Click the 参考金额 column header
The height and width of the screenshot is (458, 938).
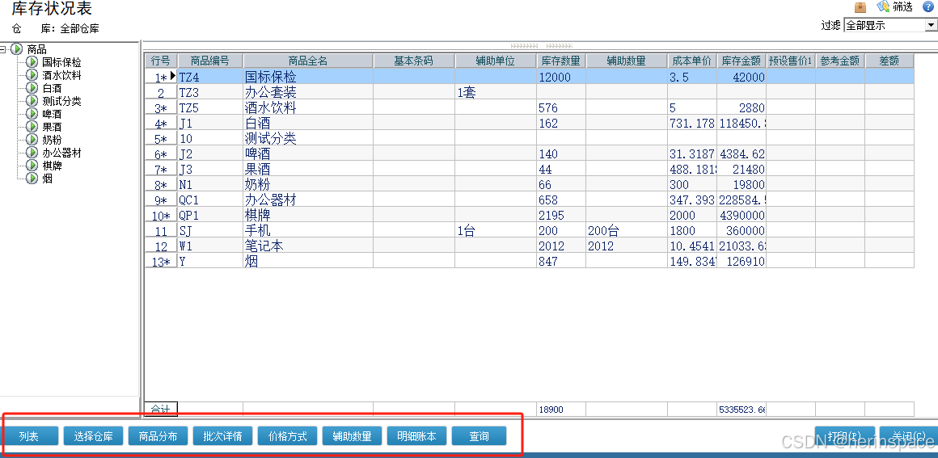[840, 61]
